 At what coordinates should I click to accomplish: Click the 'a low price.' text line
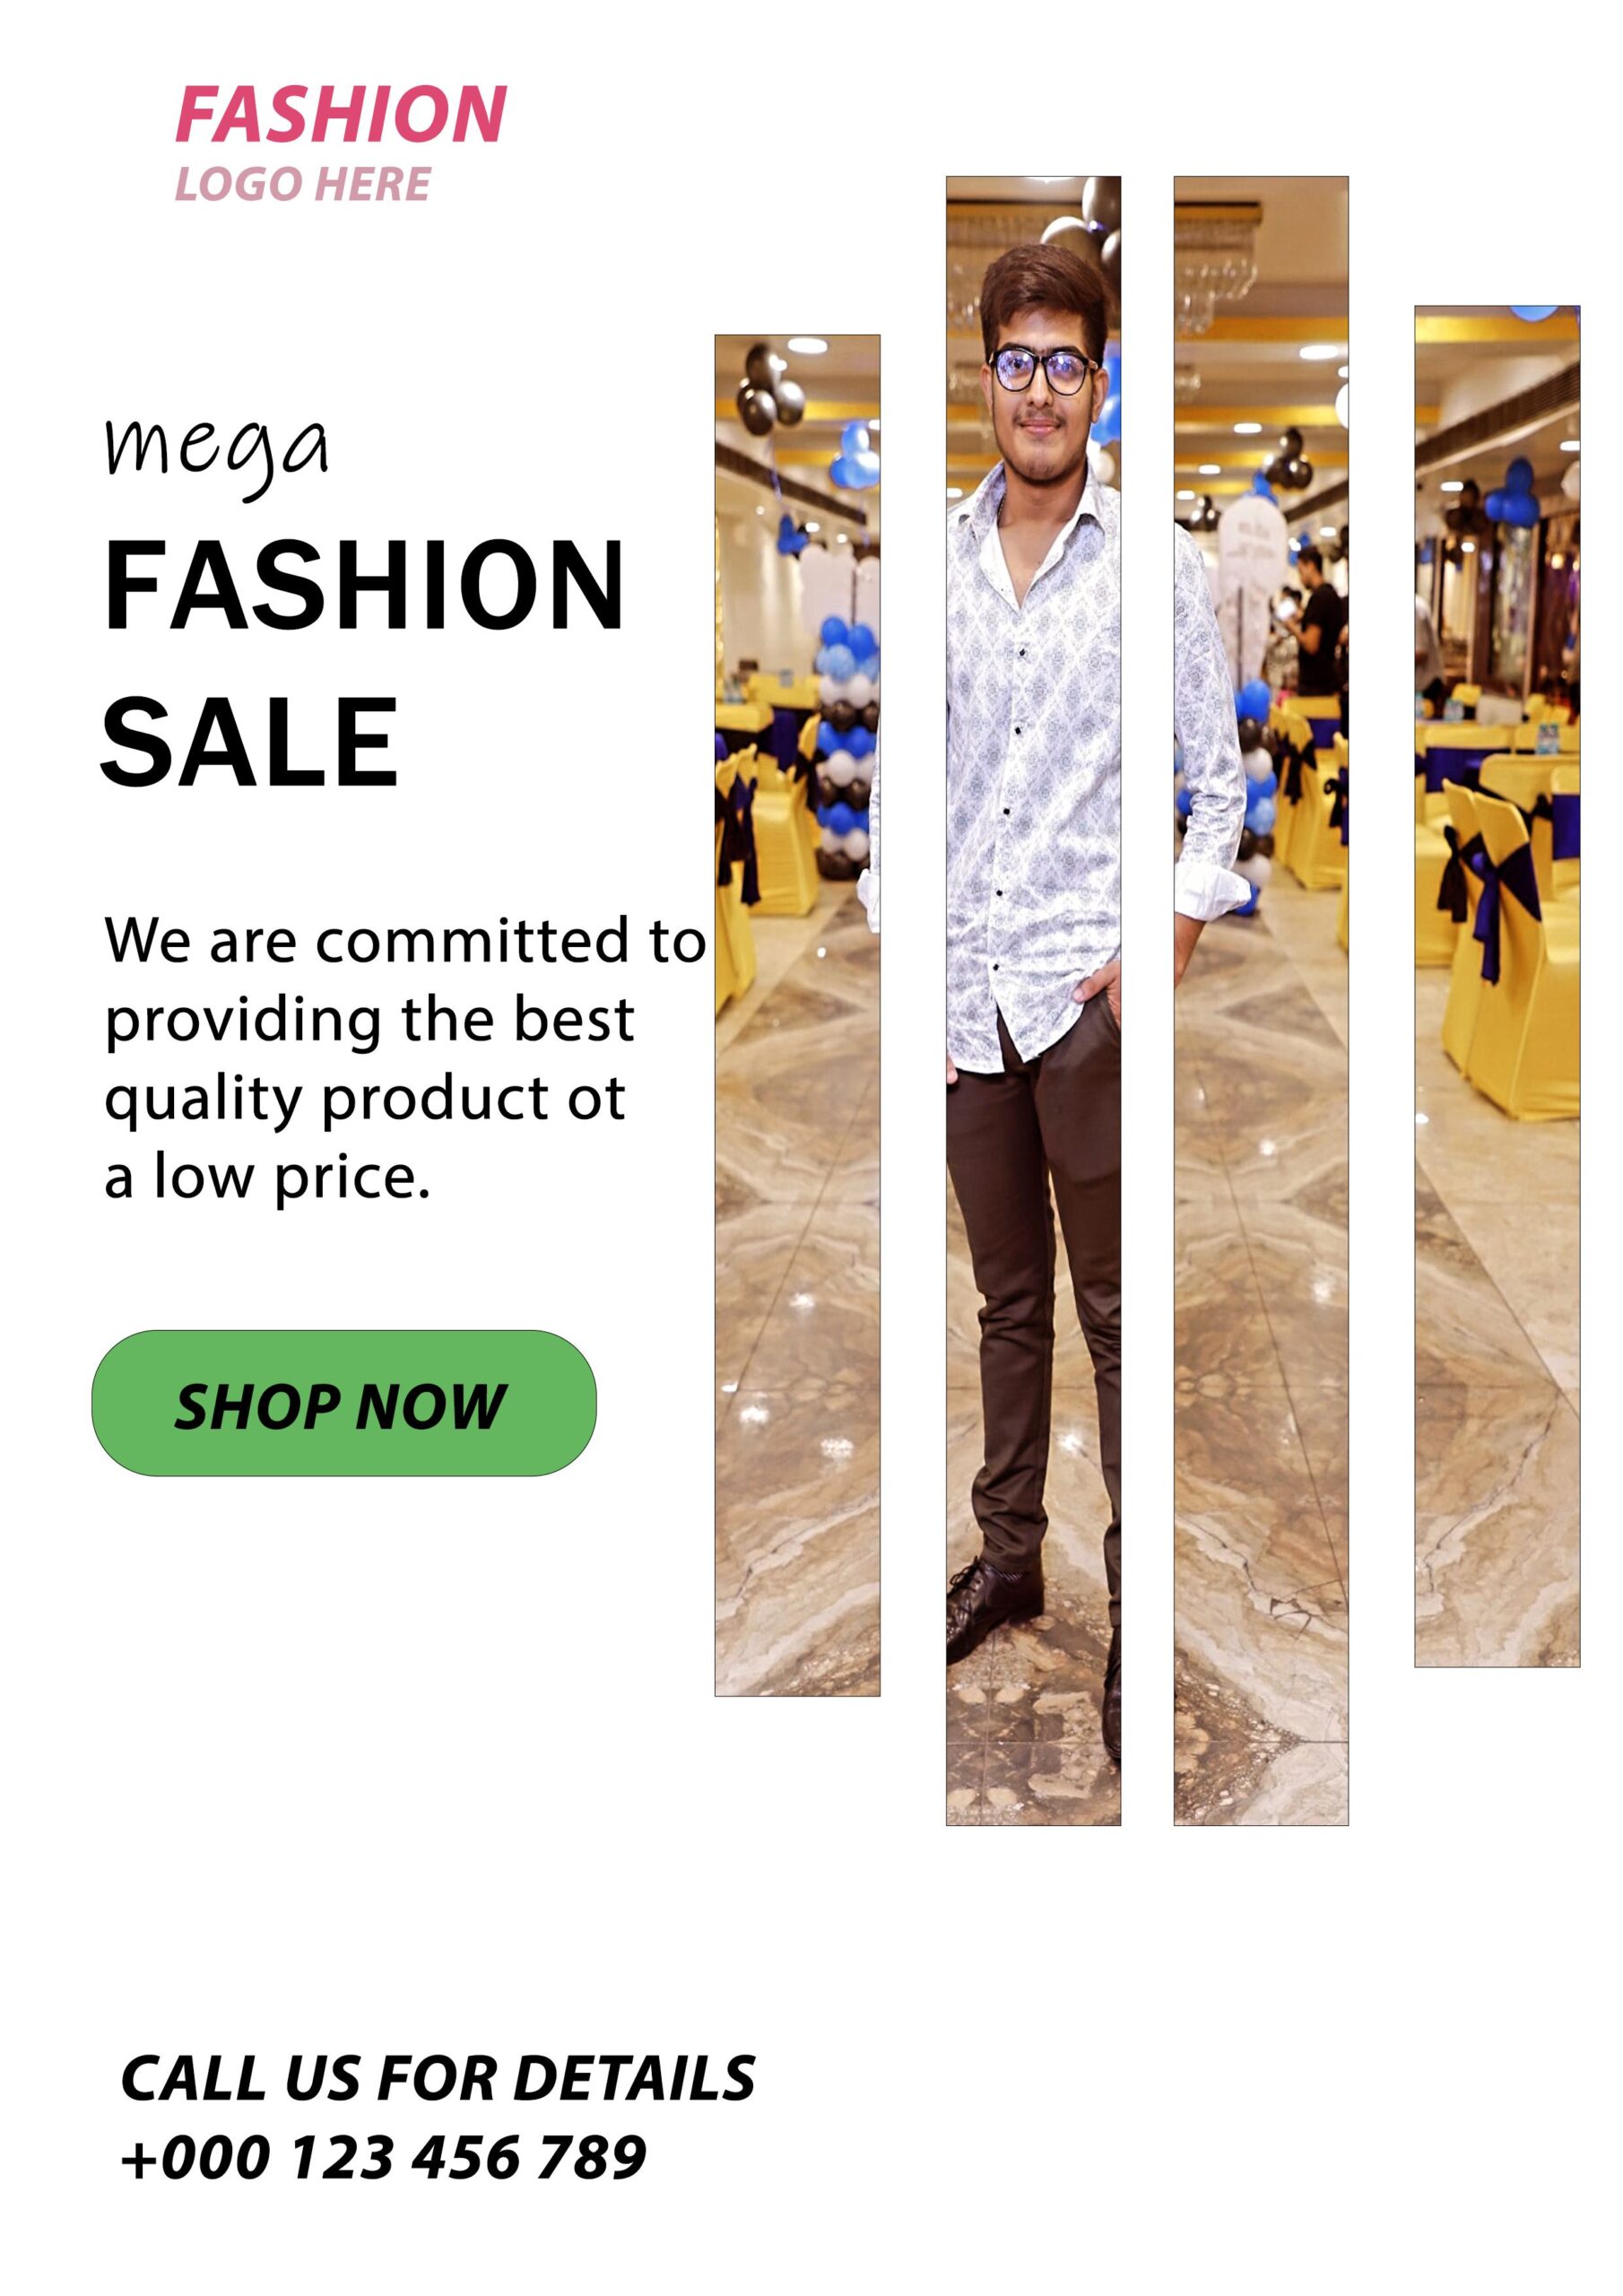(267, 1177)
